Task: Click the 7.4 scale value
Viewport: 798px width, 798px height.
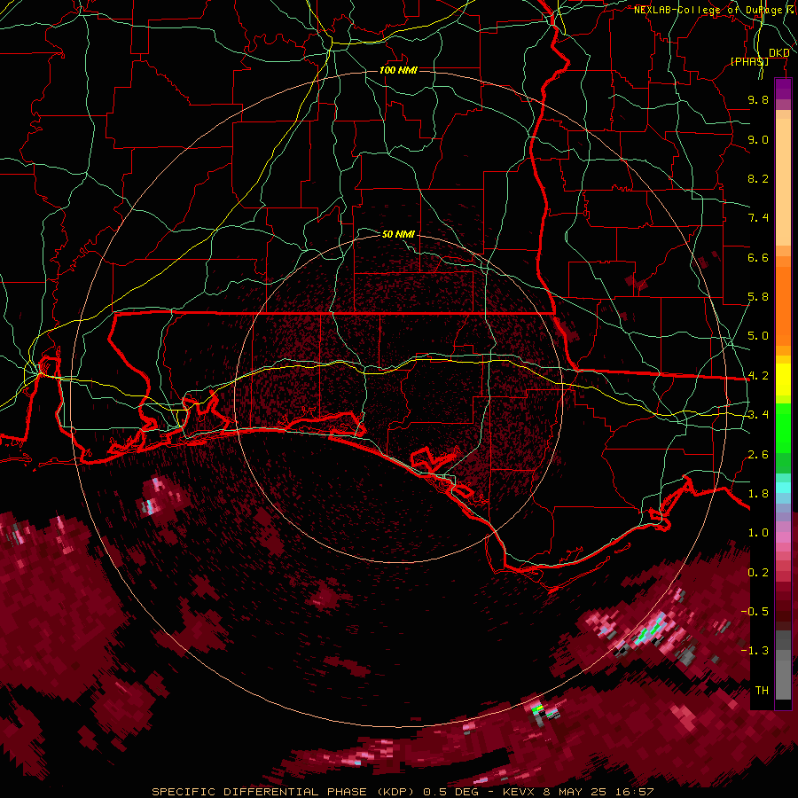Action: [x=758, y=218]
